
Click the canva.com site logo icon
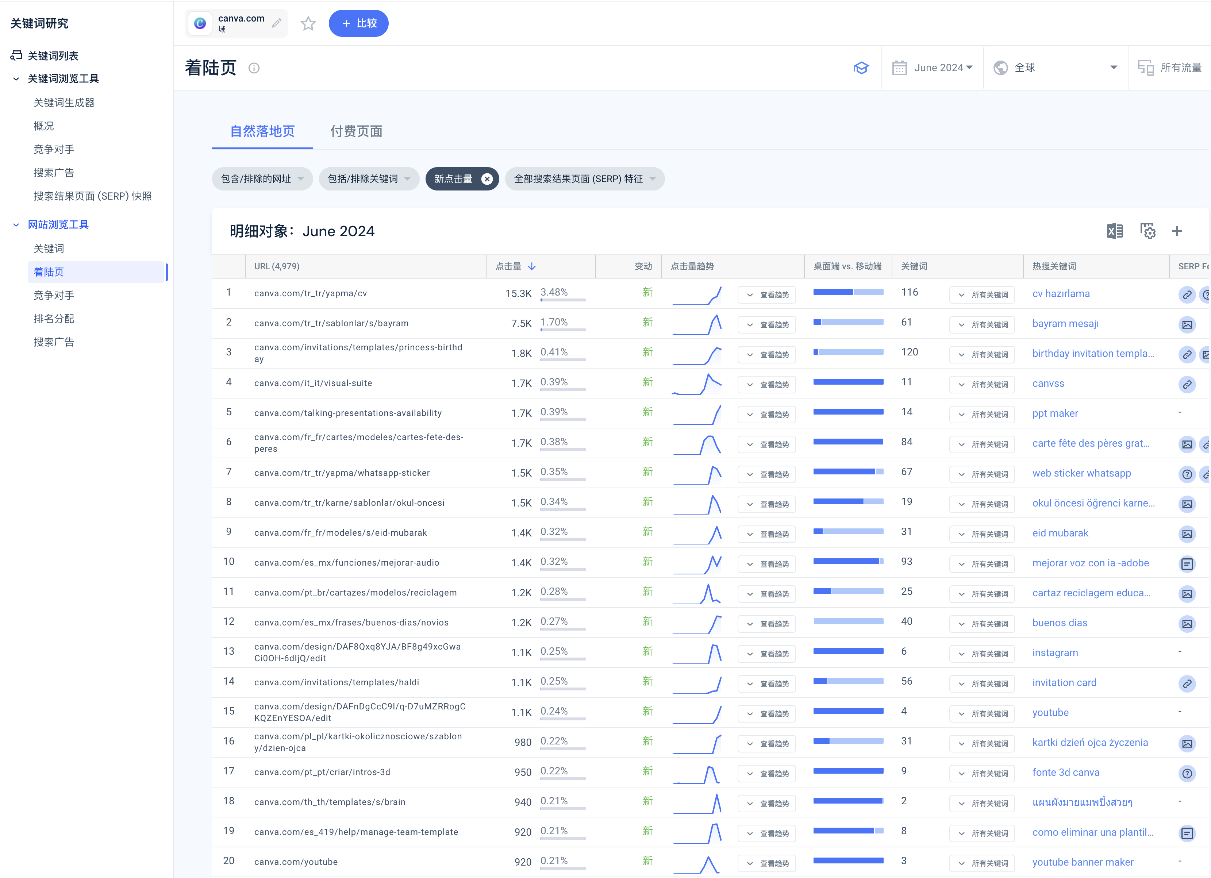(200, 23)
